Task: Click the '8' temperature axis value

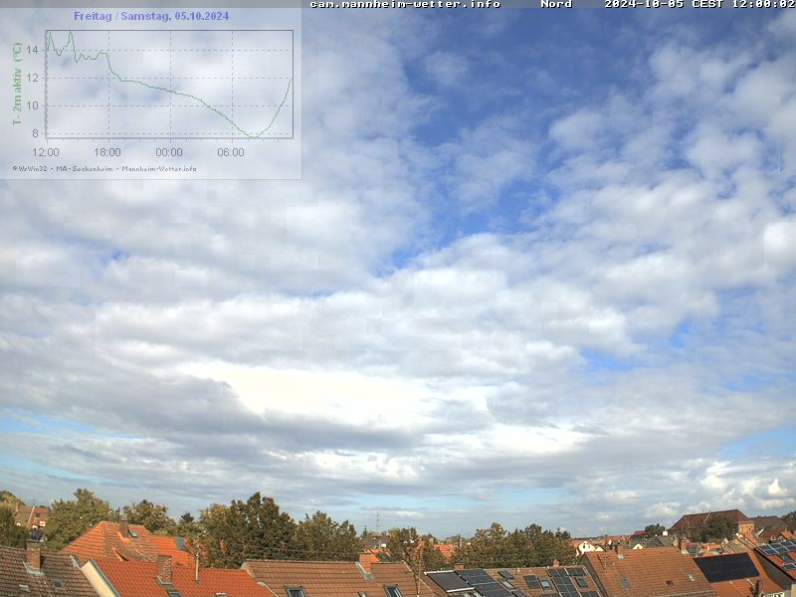Action: coord(35,133)
